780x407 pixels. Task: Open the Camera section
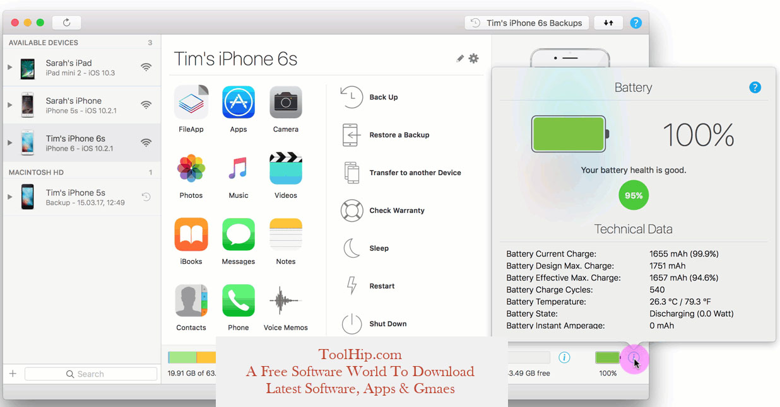coord(286,102)
